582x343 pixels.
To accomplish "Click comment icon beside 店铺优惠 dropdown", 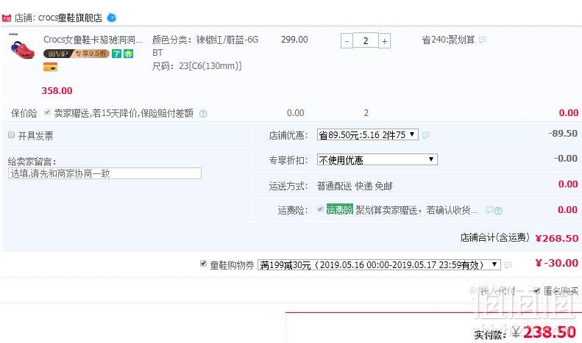I will coord(426,135).
